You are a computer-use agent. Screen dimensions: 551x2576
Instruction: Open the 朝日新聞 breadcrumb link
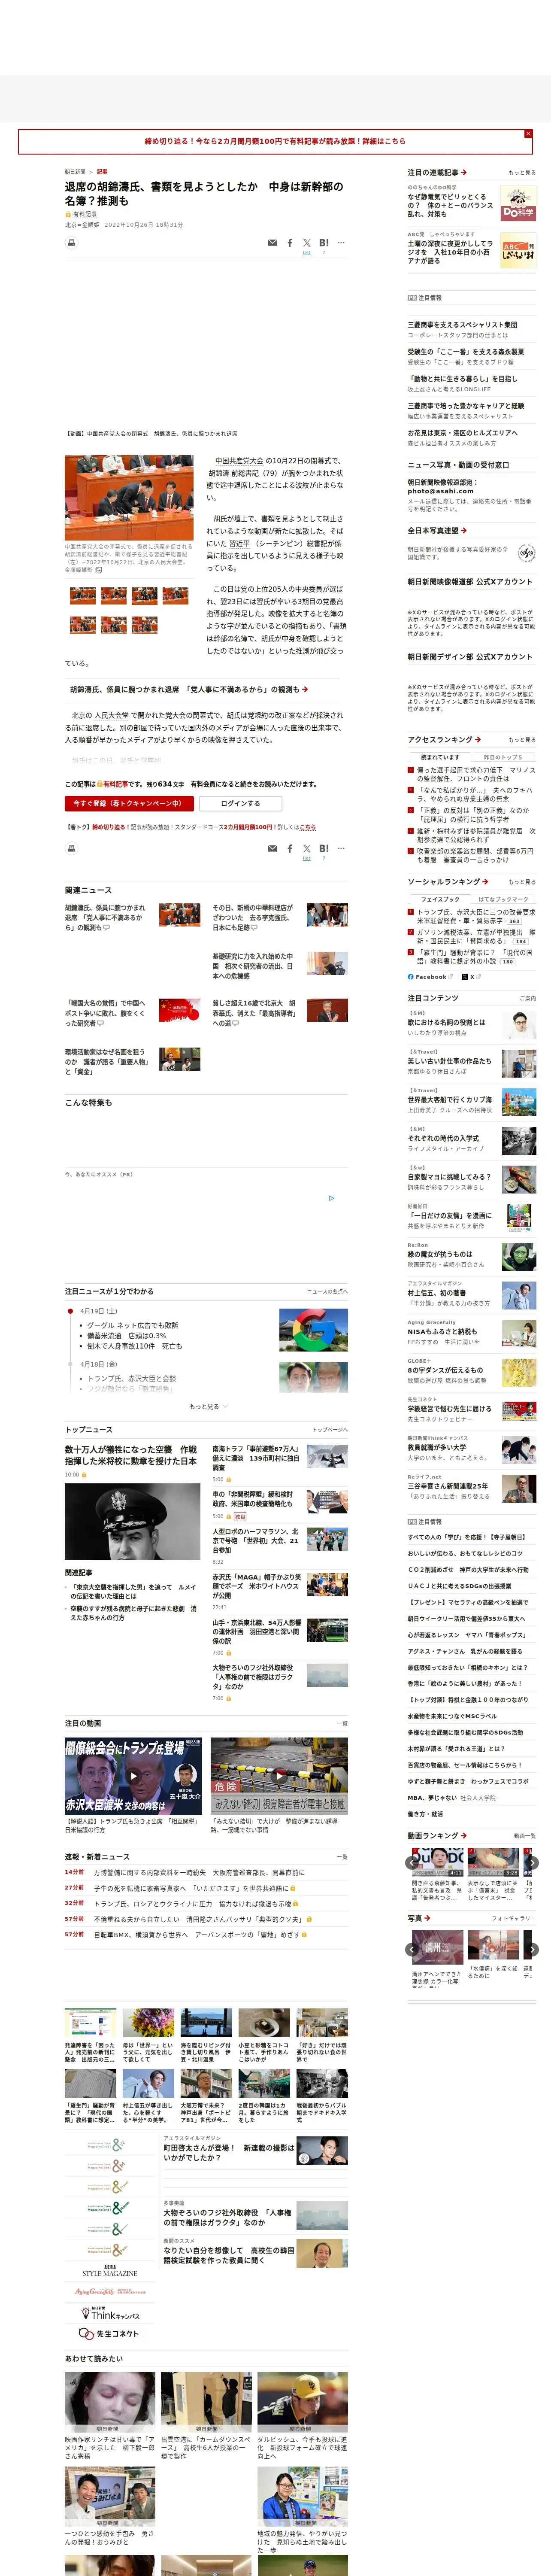coord(75,172)
